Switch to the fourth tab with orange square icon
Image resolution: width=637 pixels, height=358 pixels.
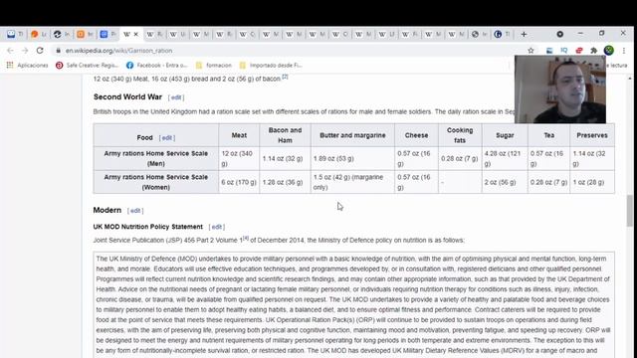pyautogui.click(x=85, y=34)
